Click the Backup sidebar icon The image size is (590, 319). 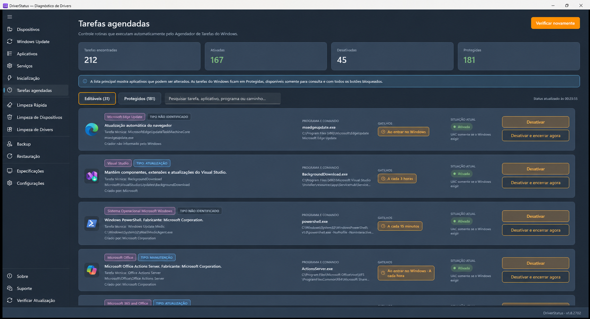10,144
